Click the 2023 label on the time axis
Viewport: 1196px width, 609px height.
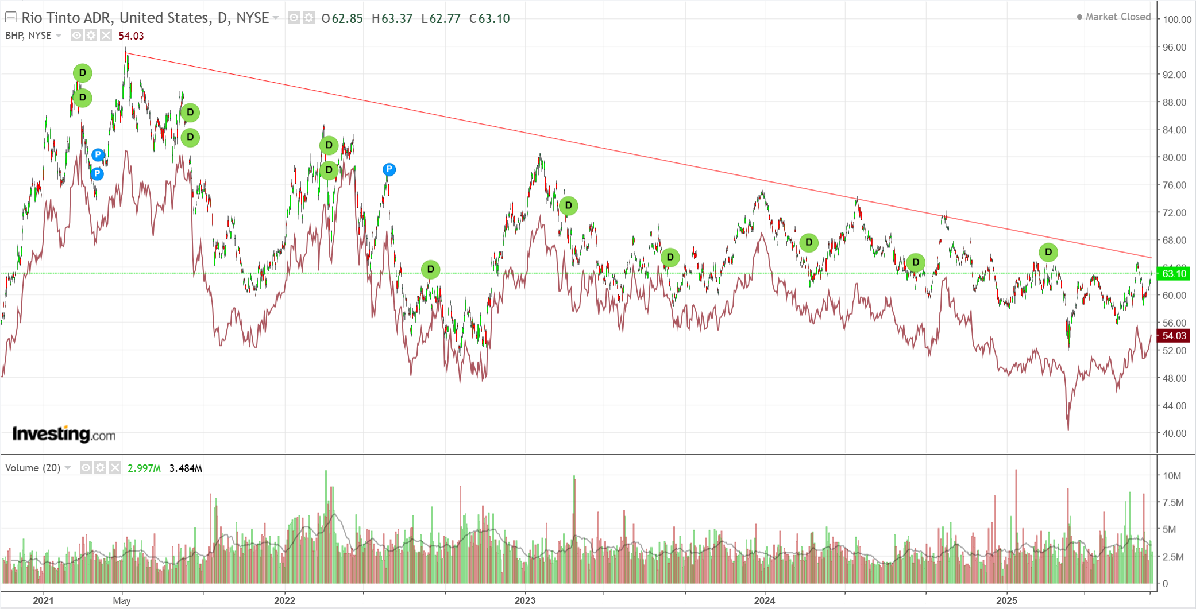[524, 600]
